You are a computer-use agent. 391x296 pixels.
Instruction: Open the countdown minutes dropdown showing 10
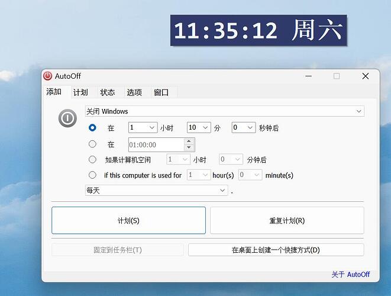click(199, 127)
